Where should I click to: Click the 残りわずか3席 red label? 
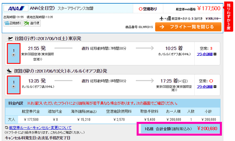click(229, 17)
